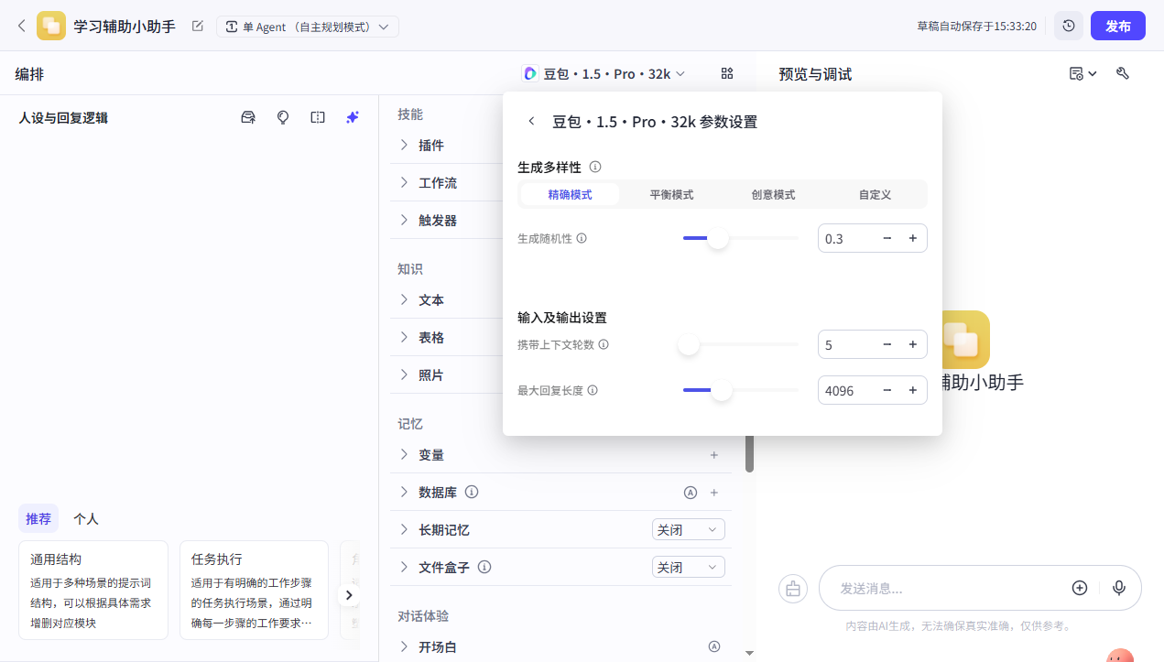Image resolution: width=1164 pixels, height=662 pixels.
Task: Open the grid layout icon beside model selector
Action: 727,73
